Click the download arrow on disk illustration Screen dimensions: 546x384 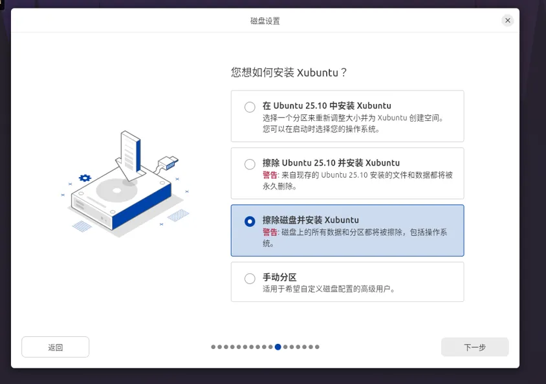pos(130,156)
